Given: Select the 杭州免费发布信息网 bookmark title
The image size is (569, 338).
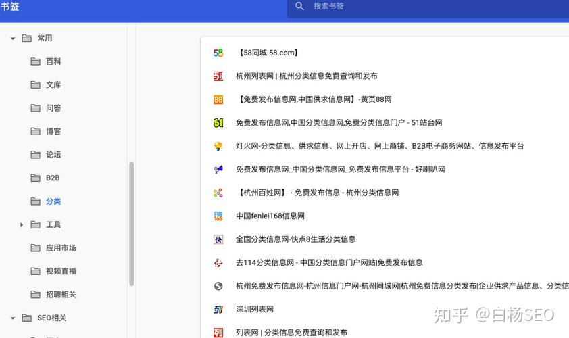Looking at the screenshot, I should [403, 286].
